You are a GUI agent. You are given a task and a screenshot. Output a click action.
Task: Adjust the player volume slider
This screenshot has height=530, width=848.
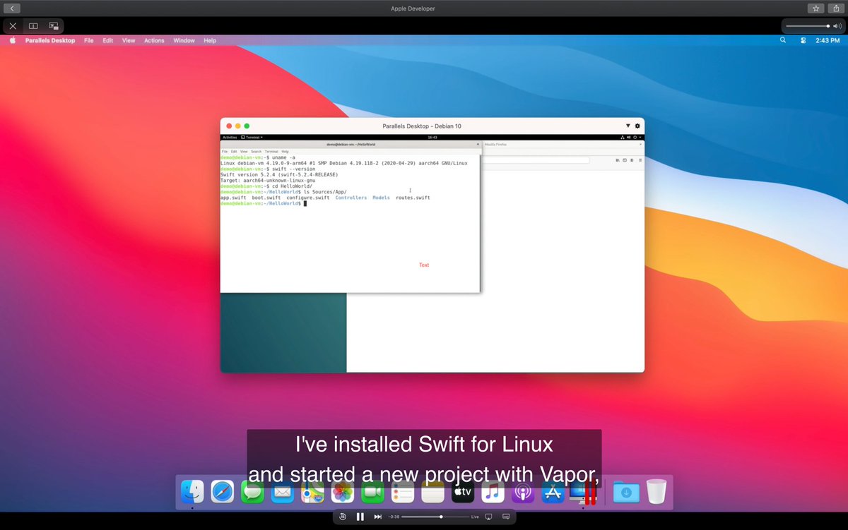(x=808, y=26)
